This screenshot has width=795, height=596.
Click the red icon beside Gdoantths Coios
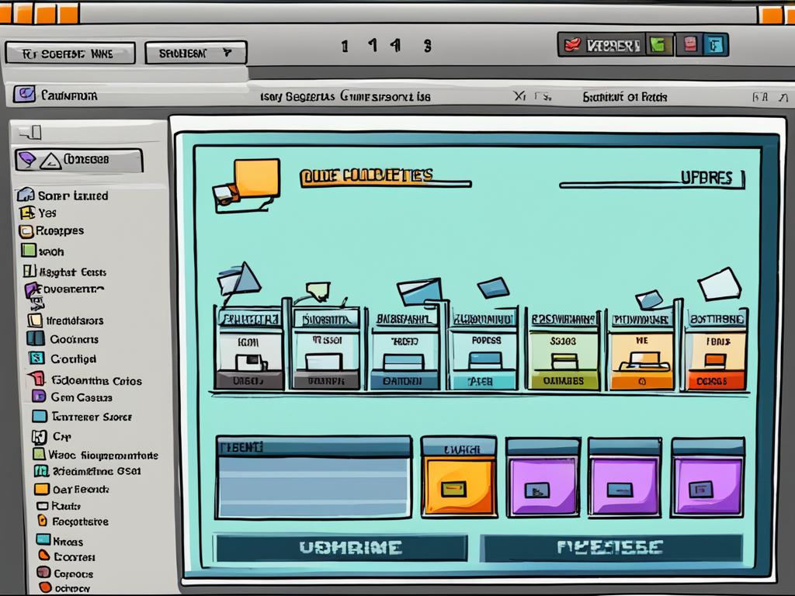point(36,378)
